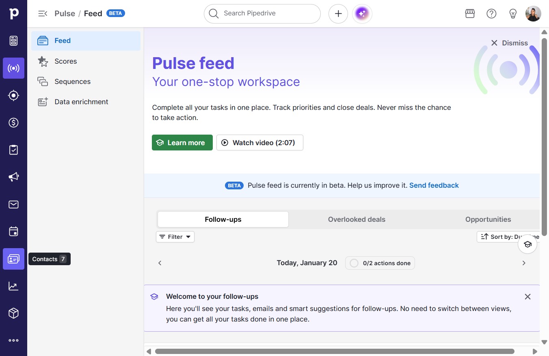Open Campaigns via the megaphone icon

pos(13,177)
